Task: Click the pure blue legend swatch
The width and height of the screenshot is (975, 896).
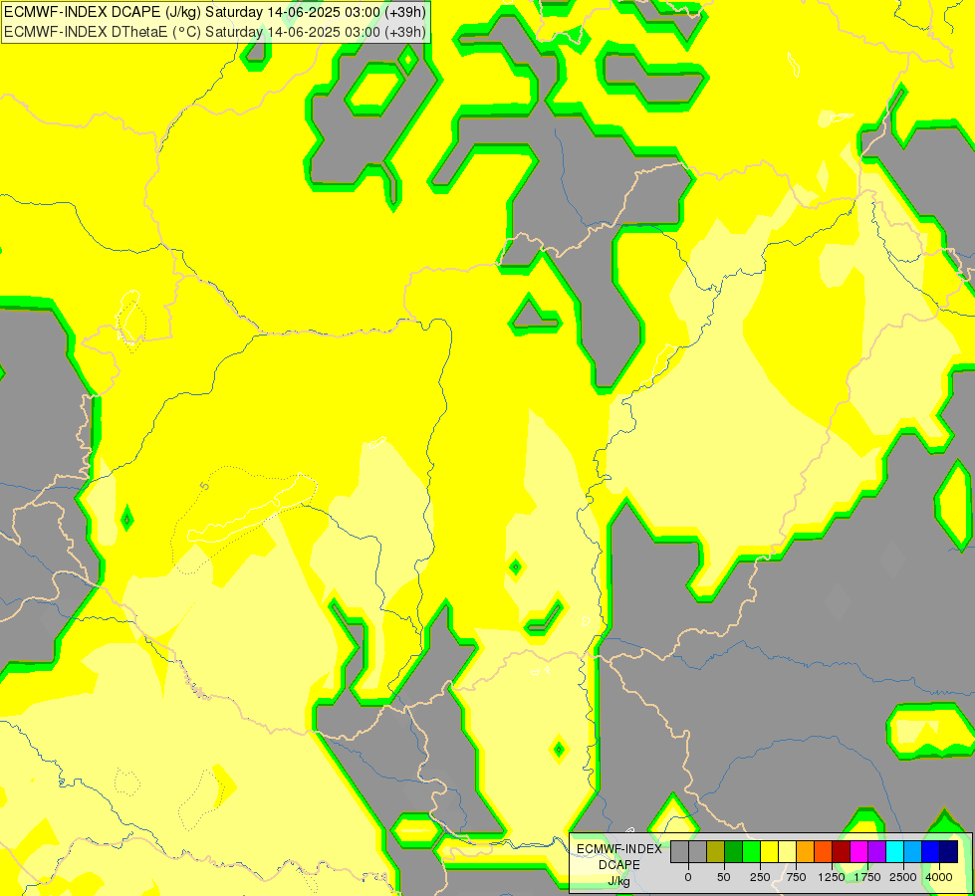Action: [x=931, y=851]
